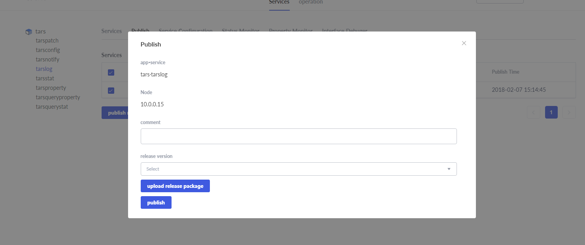This screenshot has height=245, width=585.
Task: Click the 2018-02-07 15:14:45 cell
Action: pos(519,90)
